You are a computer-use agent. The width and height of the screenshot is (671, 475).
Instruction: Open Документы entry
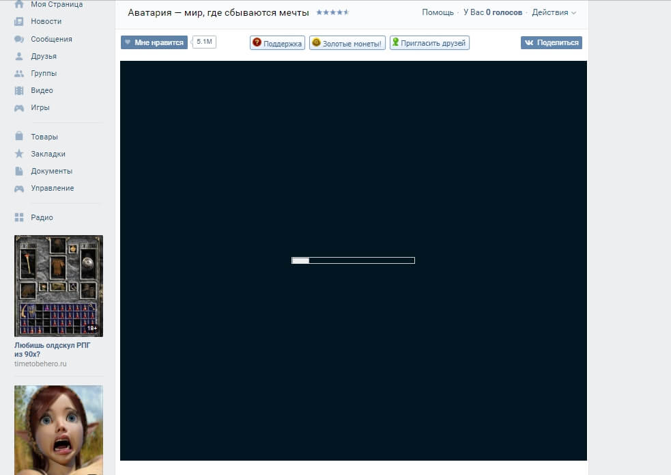51,171
